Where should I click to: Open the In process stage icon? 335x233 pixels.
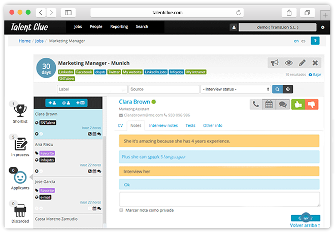[20, 144]
